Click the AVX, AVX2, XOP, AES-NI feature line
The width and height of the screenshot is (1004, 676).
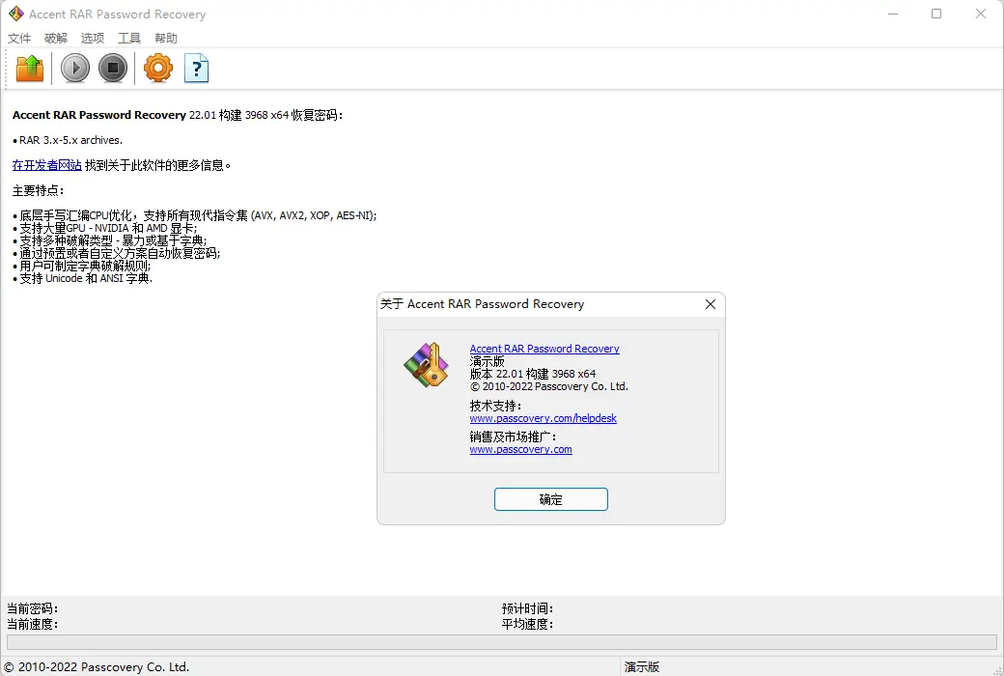pos(195,216)
